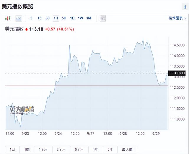Select the 1日 range tab
189x154 pixels.
[x=12, y=150]
